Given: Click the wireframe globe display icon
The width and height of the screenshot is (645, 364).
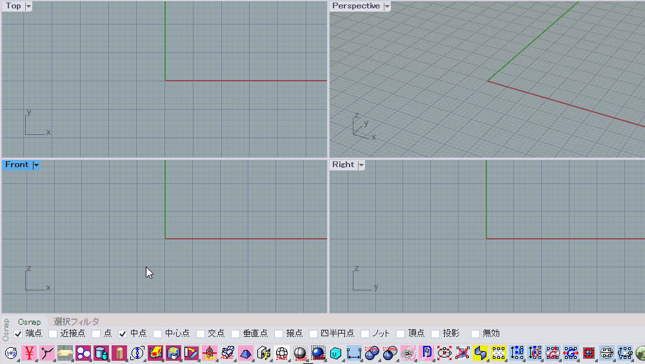Looking at the screenshot, I should pyautogui.click(x=282, y=353).
